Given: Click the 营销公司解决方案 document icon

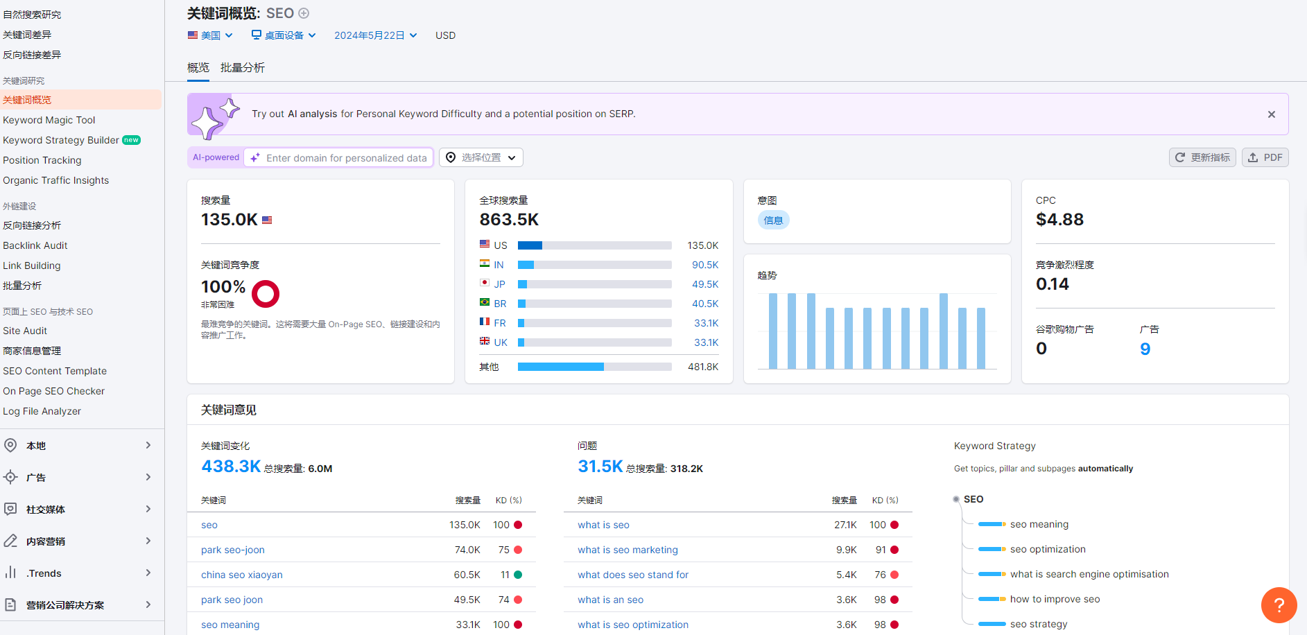Looking at the screenshot, I should pyautogui.click(x=10, y=604).
